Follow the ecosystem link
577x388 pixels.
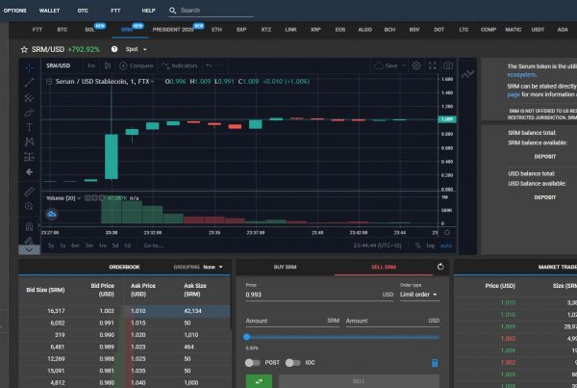[521, 75]
